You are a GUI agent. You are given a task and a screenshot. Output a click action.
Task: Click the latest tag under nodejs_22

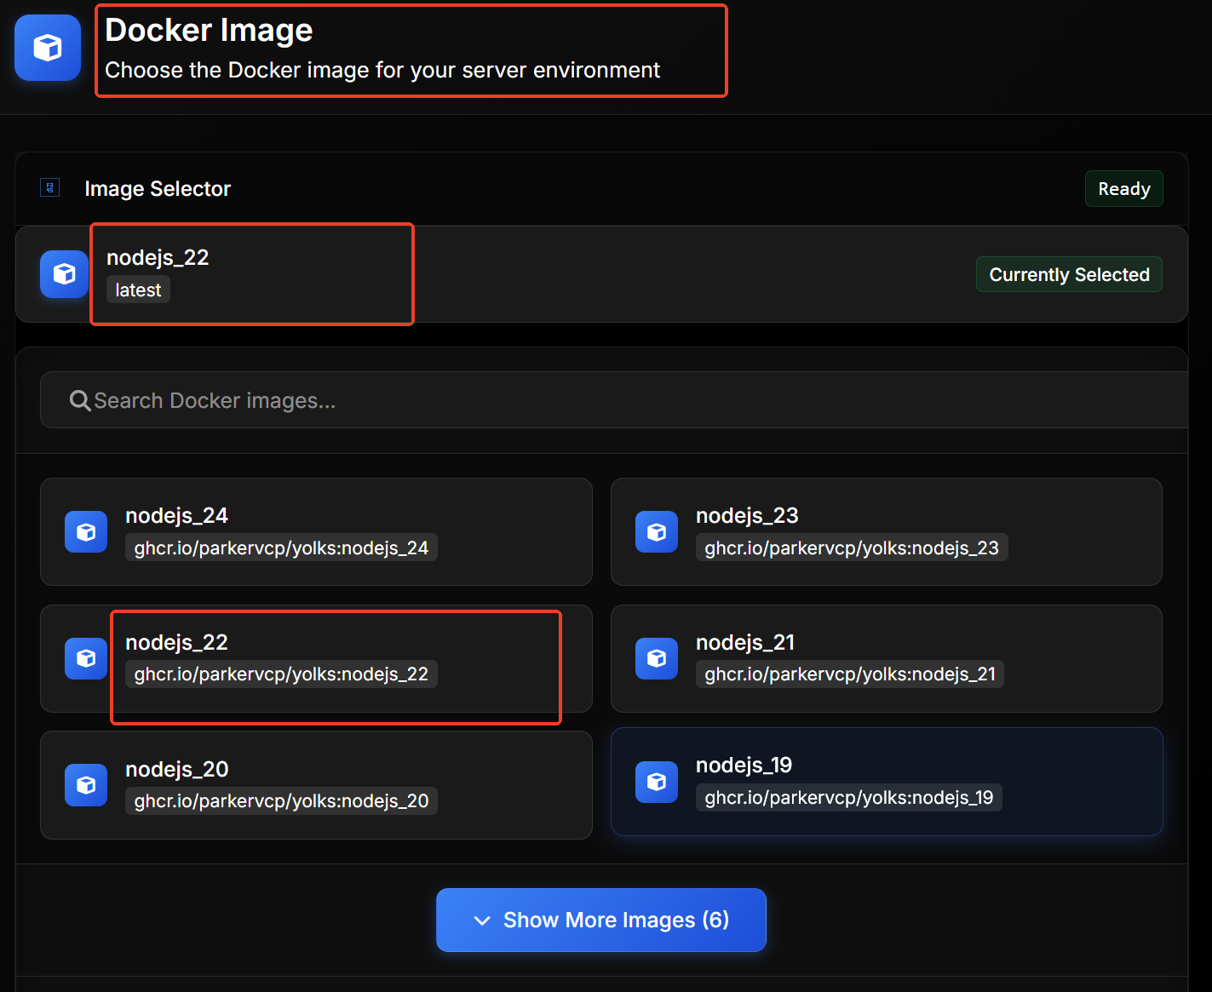point(138,290)
